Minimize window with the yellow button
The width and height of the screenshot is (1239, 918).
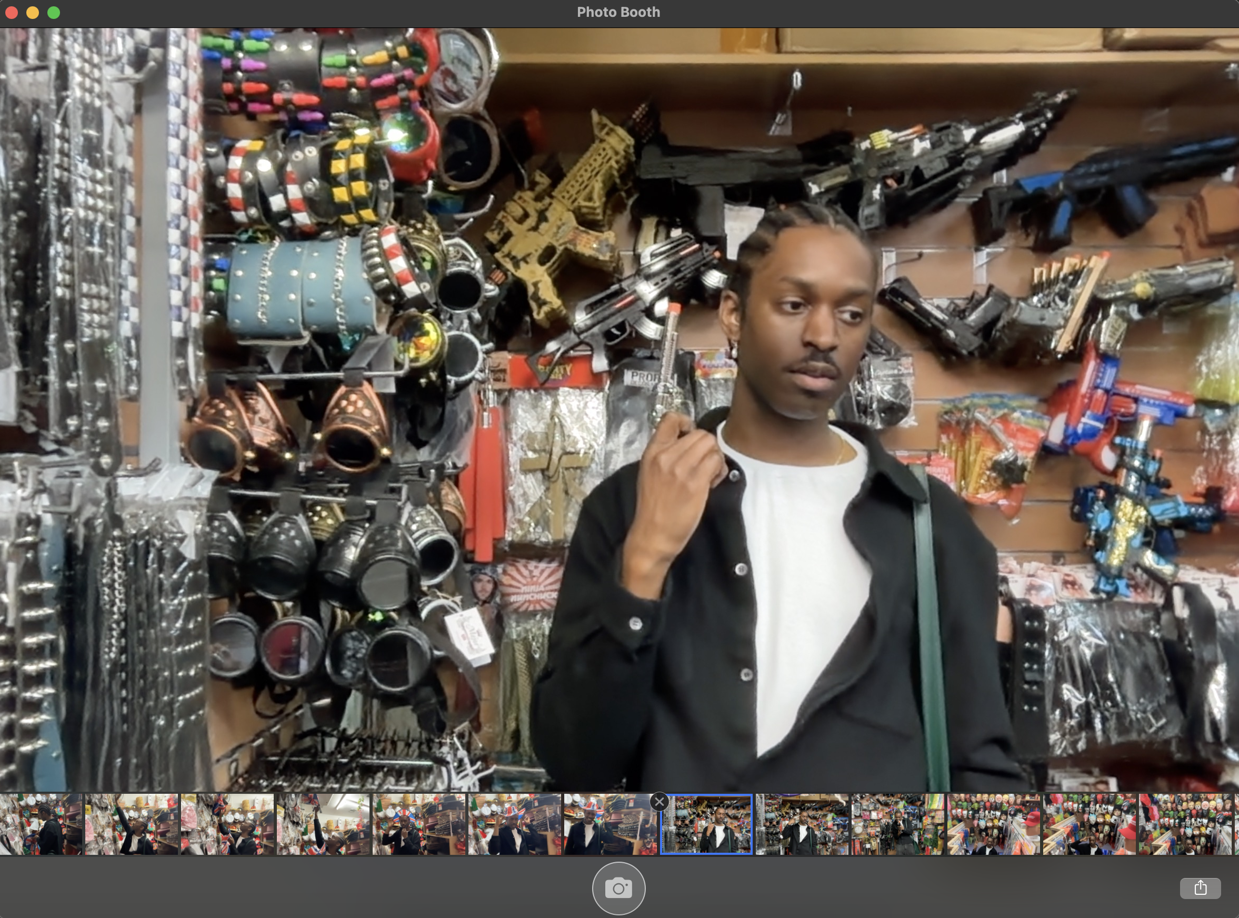pyautogui.click(x=33, y=12)
